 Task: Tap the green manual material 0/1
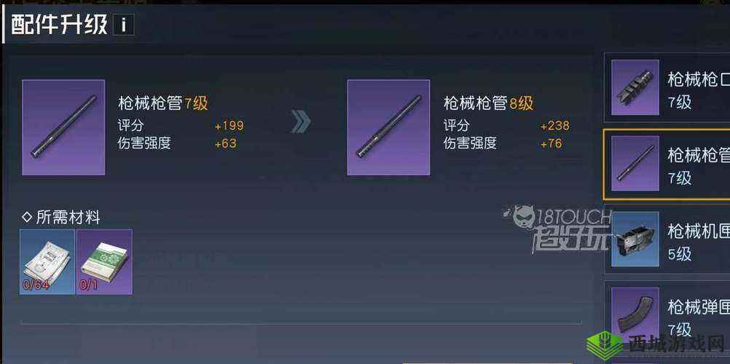point(104,261)
